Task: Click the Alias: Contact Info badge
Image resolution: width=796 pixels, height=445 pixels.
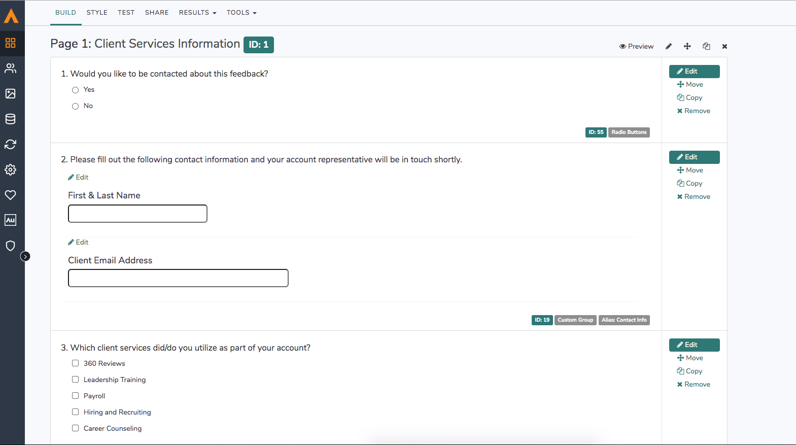Action: [x=624, y=320]
